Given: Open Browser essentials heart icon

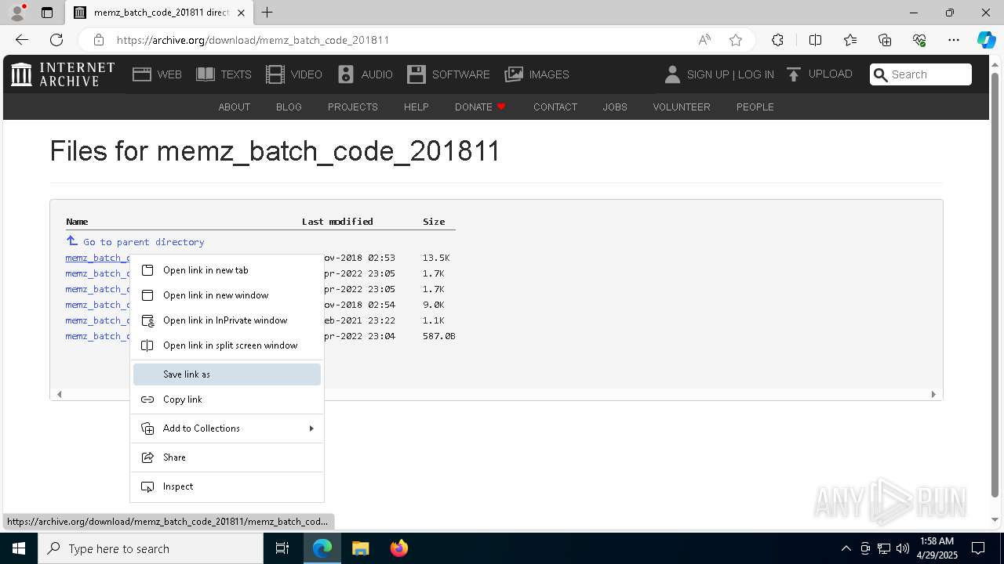Looking at the screenshot, I should (x=919, y=40).
